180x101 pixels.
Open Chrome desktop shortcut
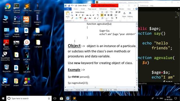tap(8, 8)
